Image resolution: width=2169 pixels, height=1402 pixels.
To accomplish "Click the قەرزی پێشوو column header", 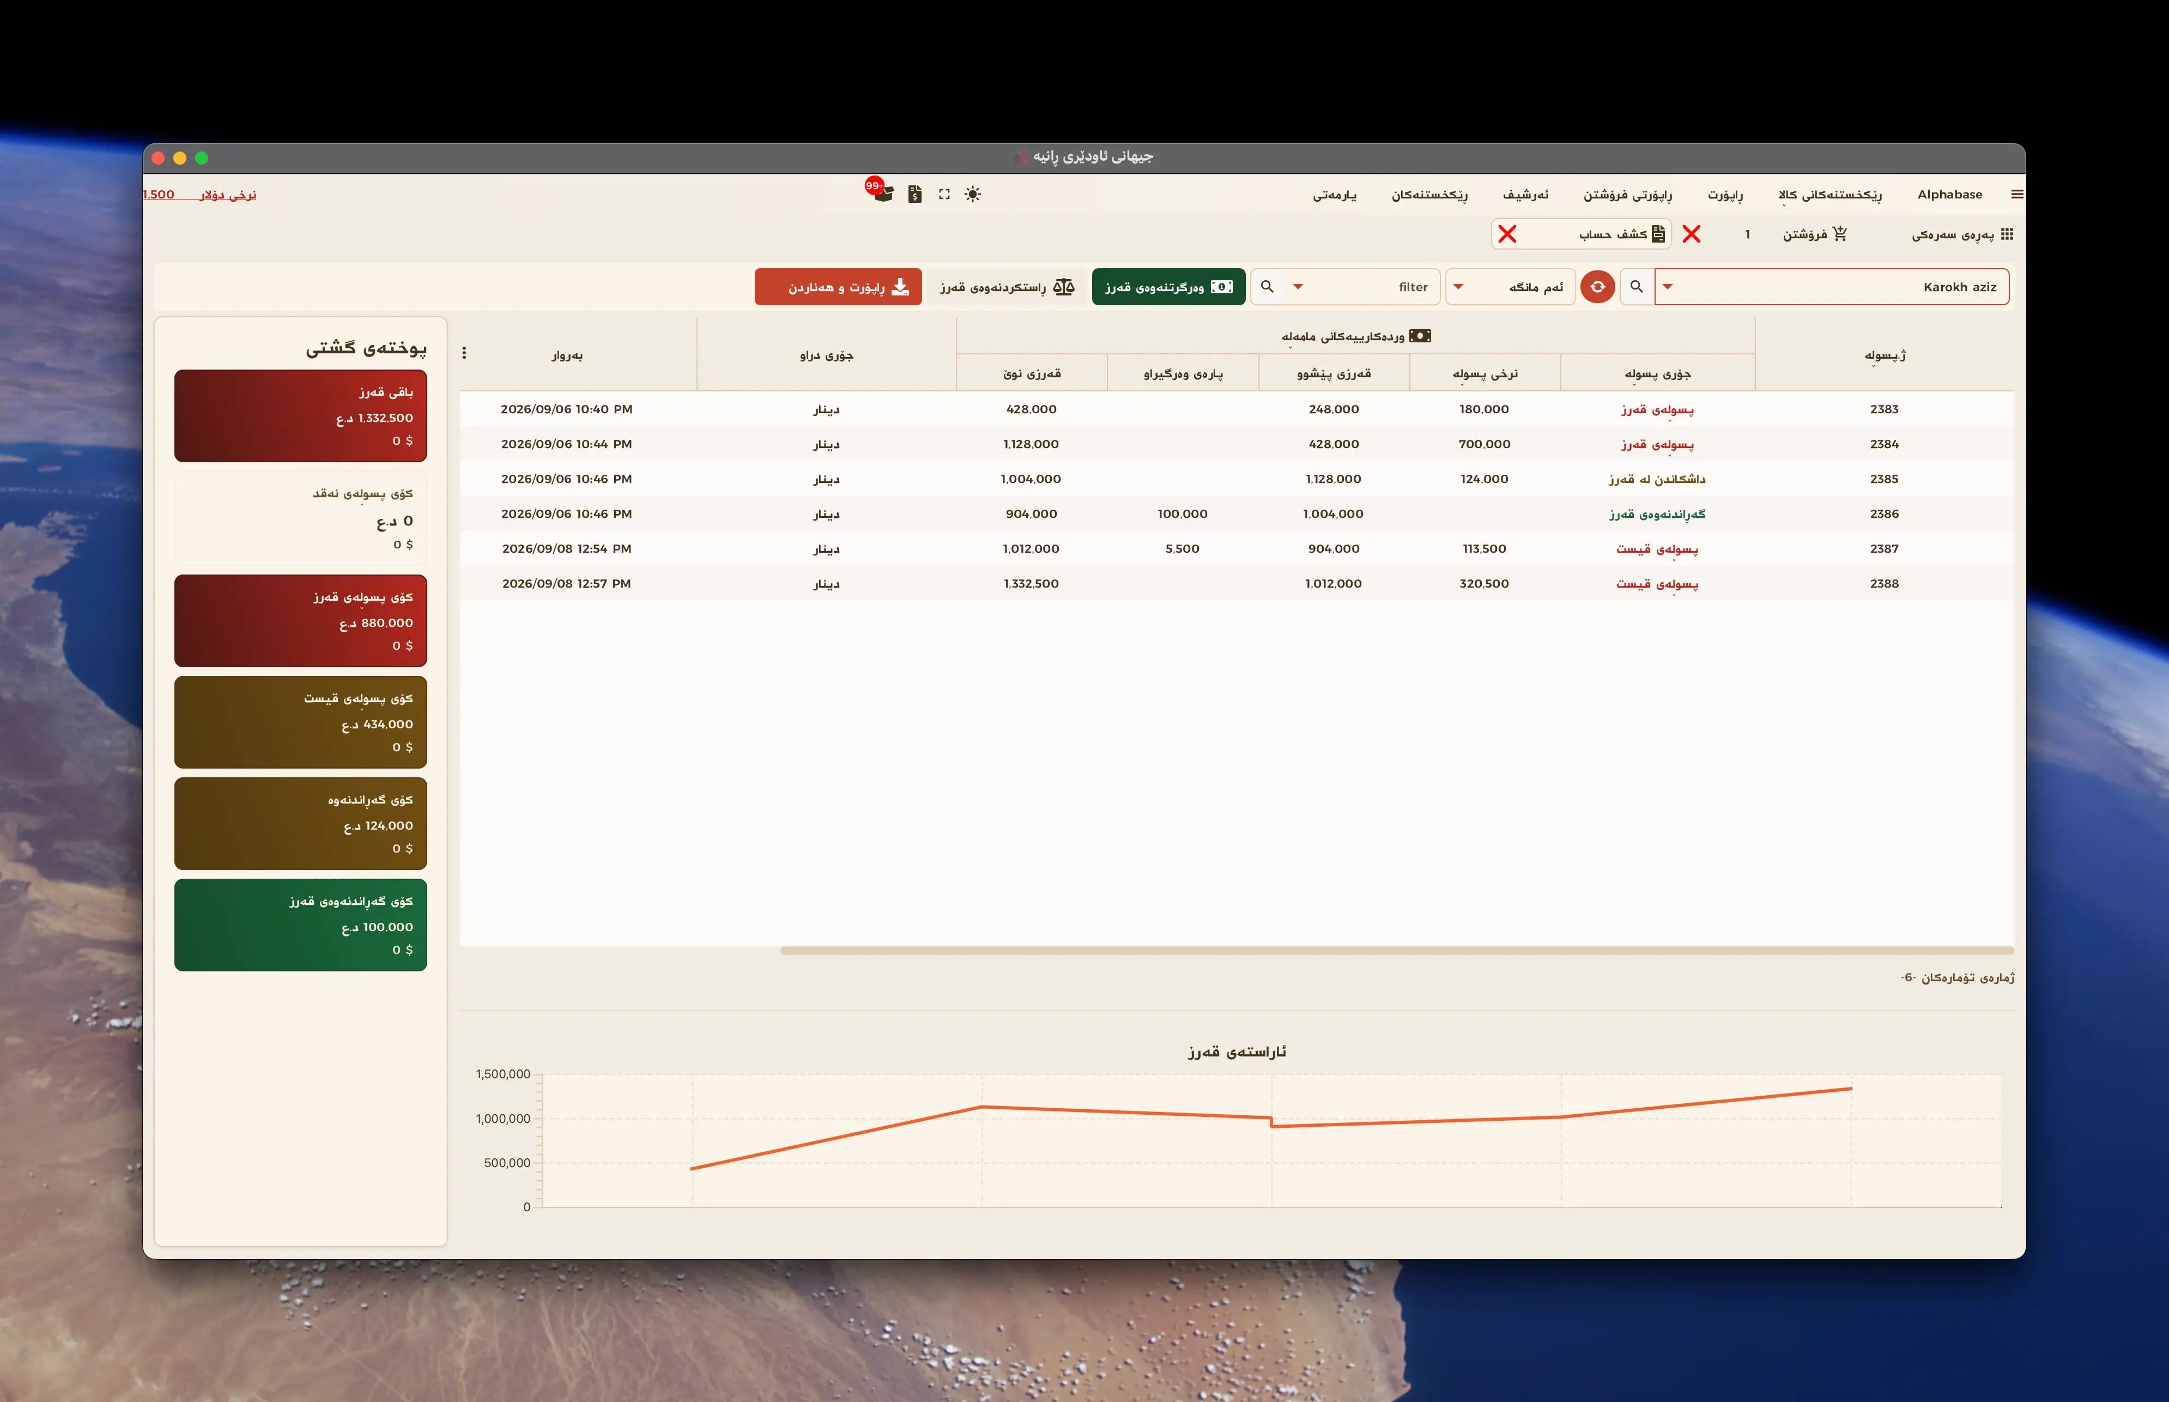I will pos(1334,373).
